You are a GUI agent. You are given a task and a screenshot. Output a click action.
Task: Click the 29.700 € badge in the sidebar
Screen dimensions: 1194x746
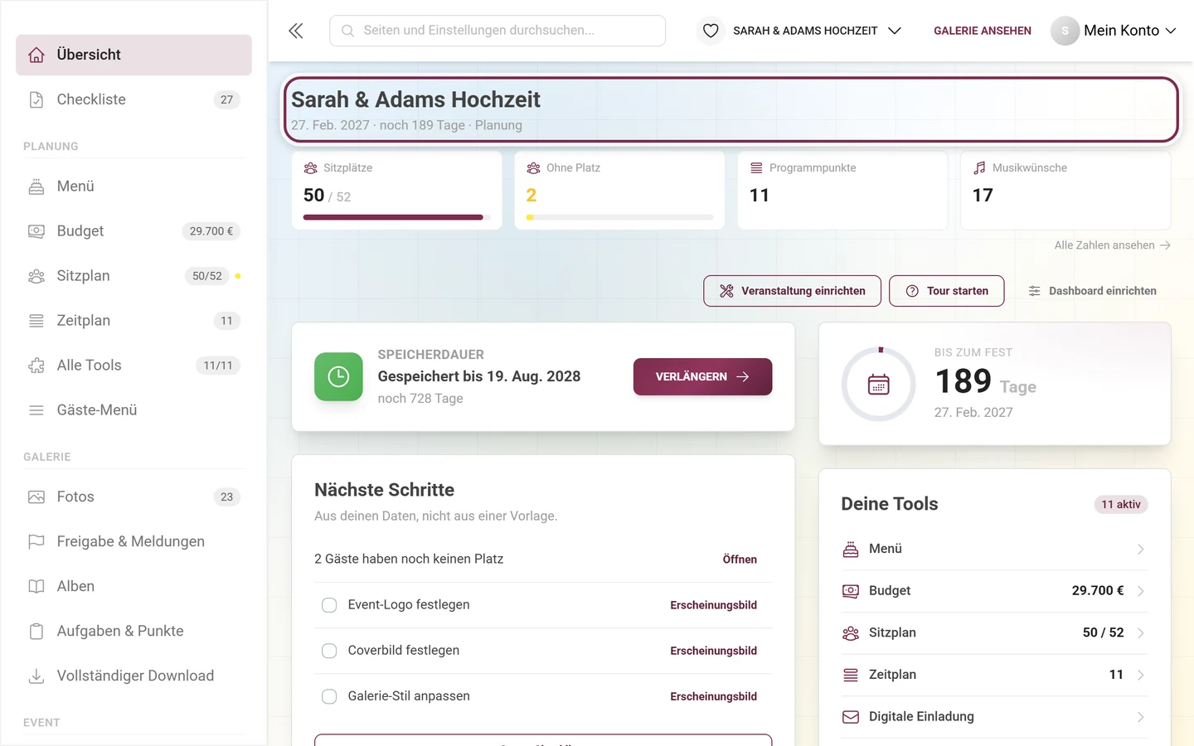[x=211, y=231]
